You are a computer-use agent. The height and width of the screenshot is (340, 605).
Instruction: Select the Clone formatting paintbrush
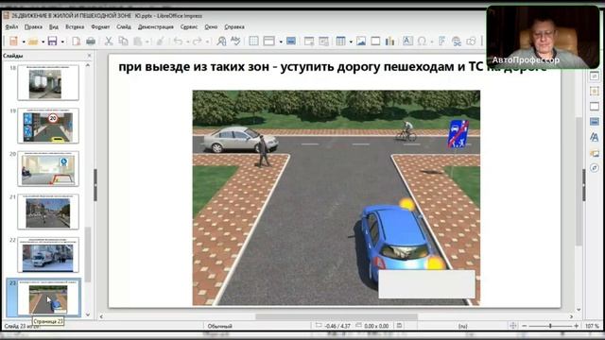[x=160, y=41]
